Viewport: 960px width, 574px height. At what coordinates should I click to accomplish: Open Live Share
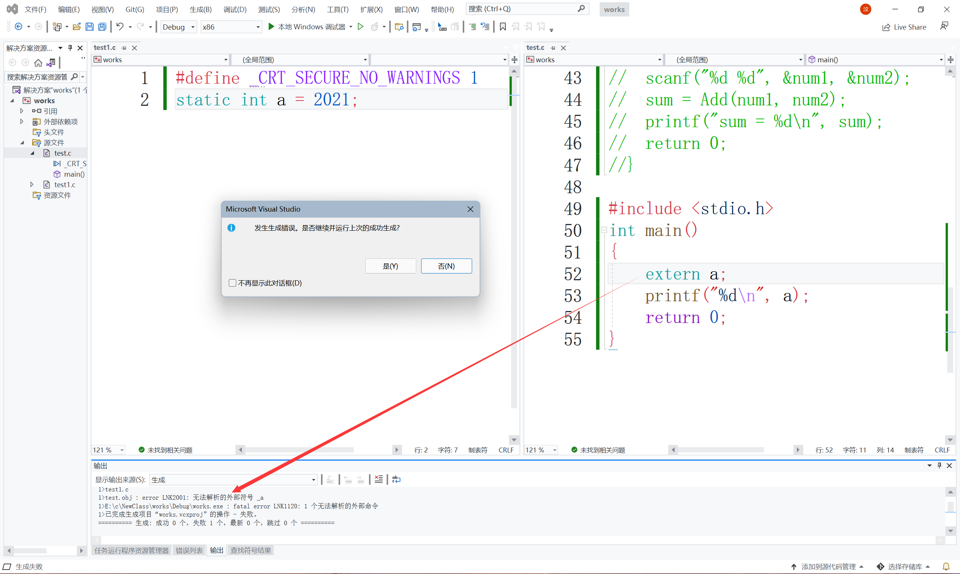tap(904, 27)
